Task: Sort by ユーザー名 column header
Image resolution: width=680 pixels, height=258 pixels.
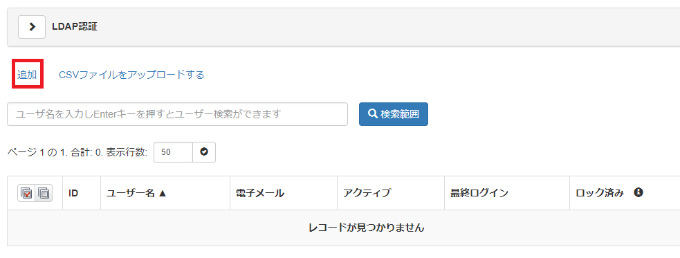Action: coord(136,193)
